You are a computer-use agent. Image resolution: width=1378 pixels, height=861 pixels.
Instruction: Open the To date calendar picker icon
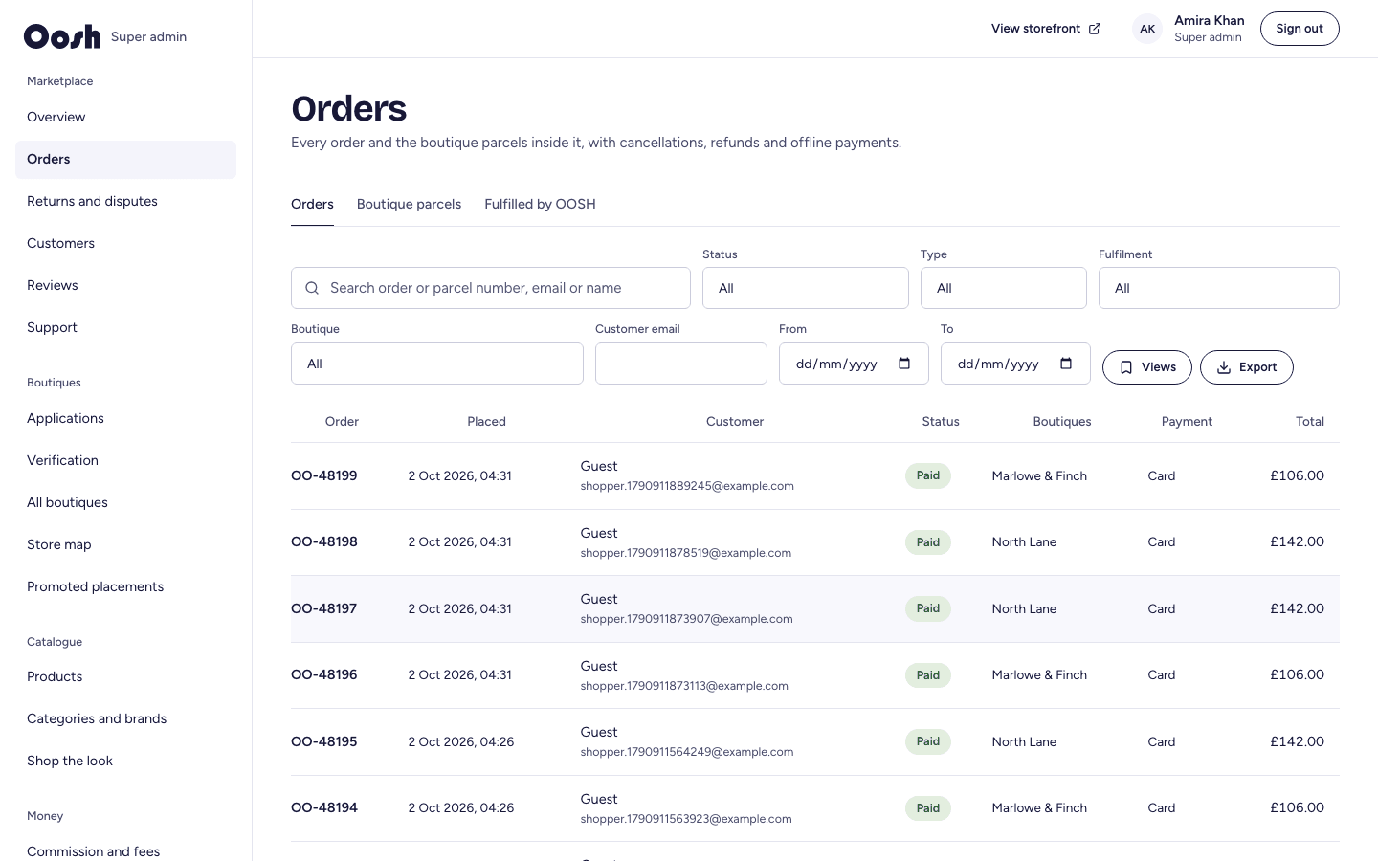pyautogui.click(x=1066, y=364)
